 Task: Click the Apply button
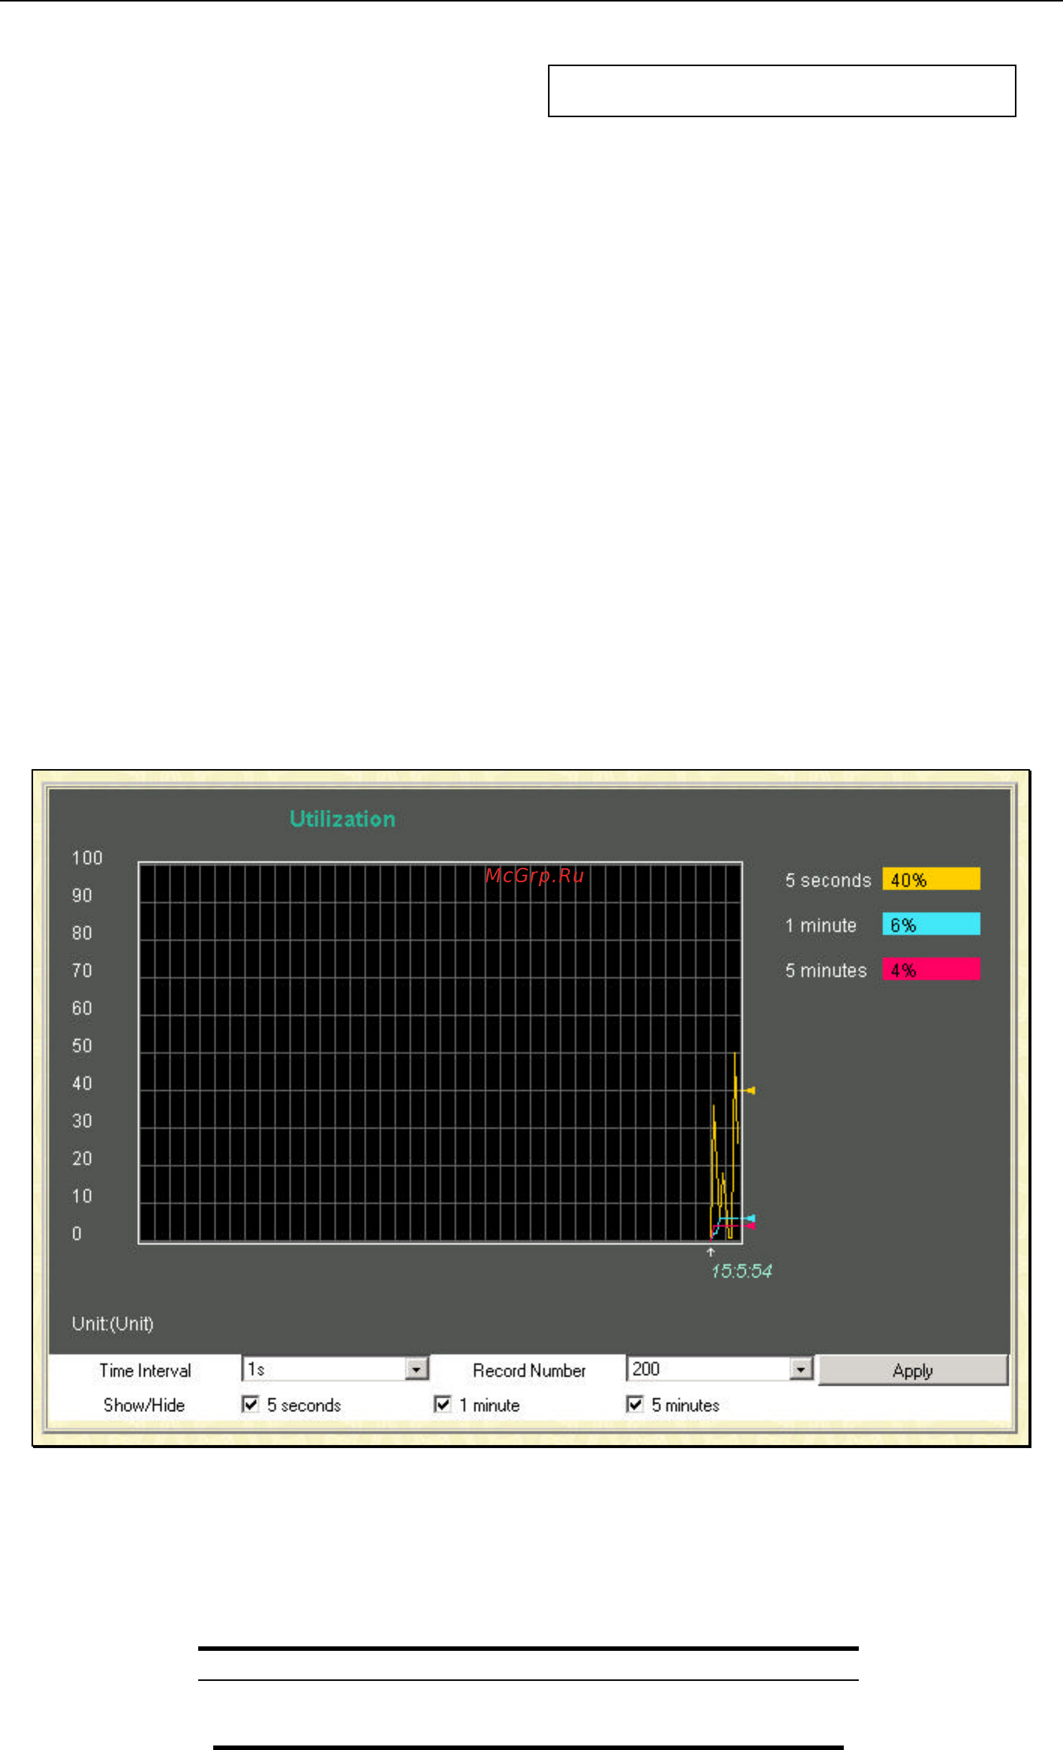[x=912, y=1370]
